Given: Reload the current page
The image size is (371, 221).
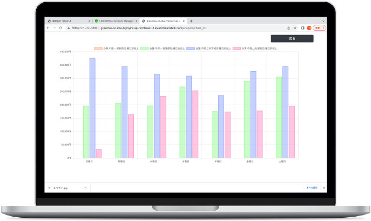Looking at the screenshot, I should [x=60, y=27].
